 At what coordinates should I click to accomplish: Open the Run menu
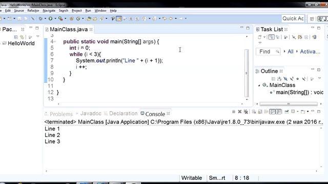click(x=88, y=11)
